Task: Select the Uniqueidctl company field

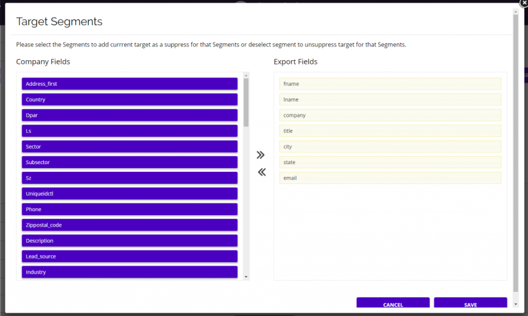Action: (129, 193)
